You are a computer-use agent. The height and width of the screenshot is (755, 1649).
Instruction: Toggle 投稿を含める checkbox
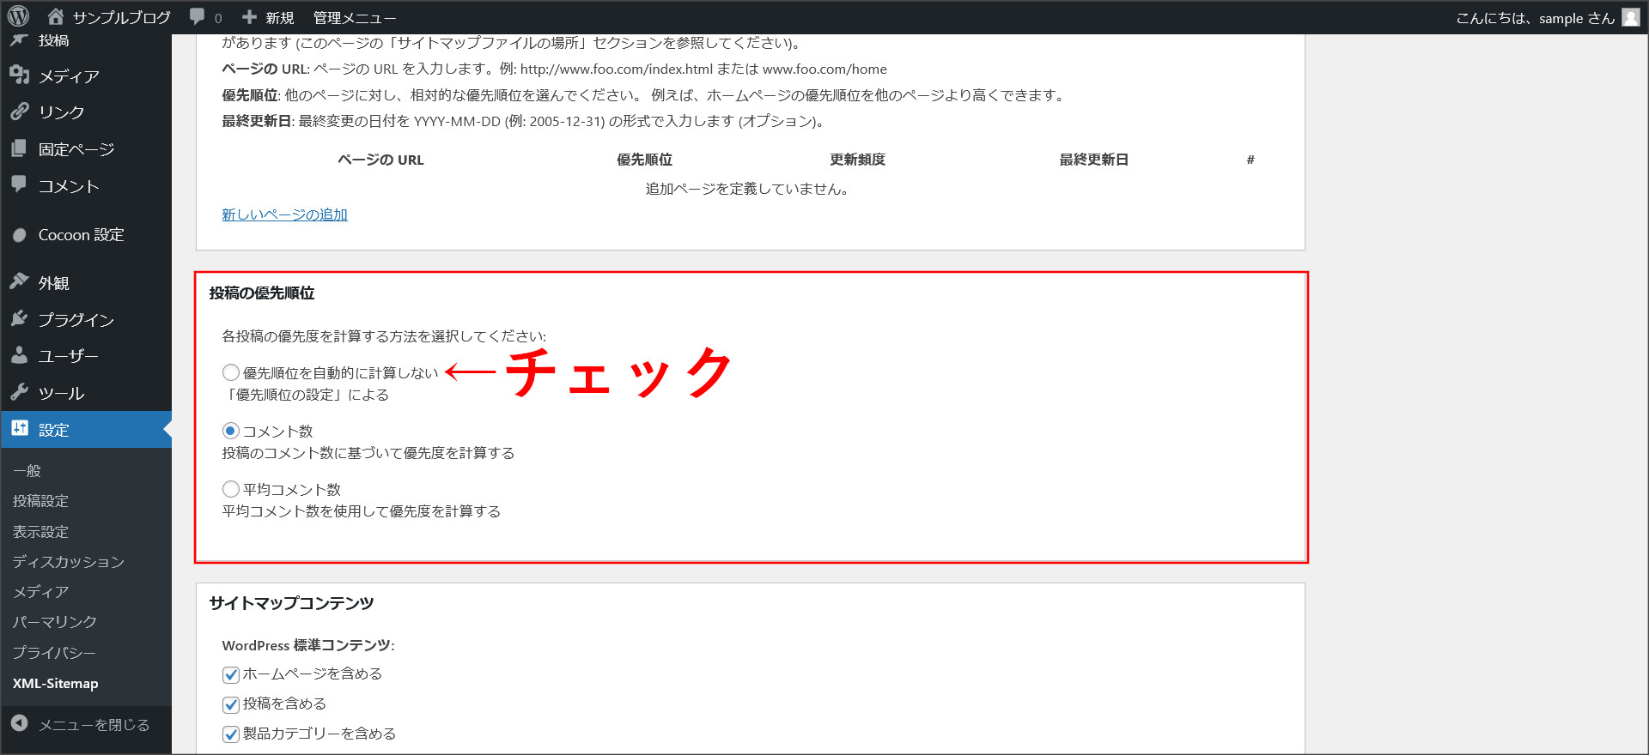230,704
